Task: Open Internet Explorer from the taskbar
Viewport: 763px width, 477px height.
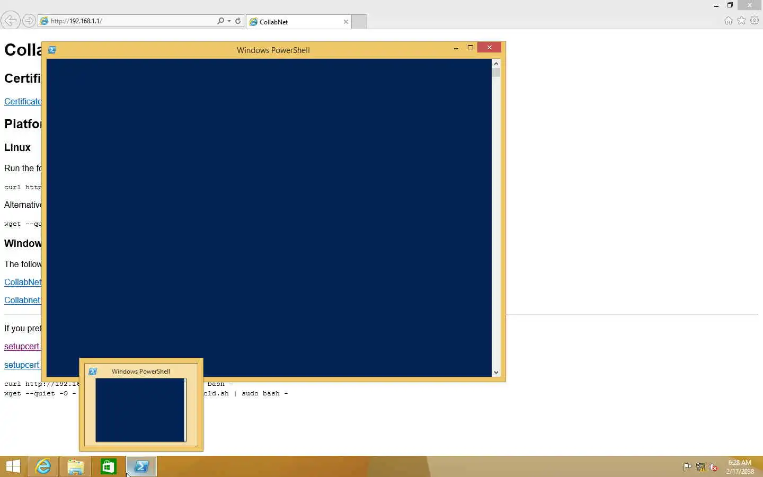Action: (43, 466)
